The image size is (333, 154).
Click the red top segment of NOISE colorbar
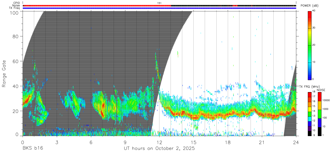[319, 97]
